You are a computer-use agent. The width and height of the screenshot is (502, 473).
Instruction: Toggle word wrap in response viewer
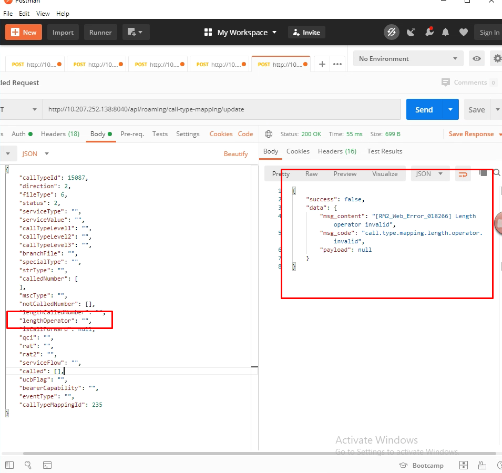point(463,174)
